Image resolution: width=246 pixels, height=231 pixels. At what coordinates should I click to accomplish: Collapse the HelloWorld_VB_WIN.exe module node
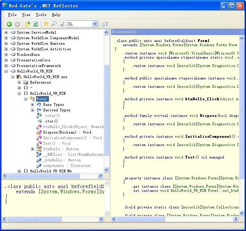click(x=12, y=77)
